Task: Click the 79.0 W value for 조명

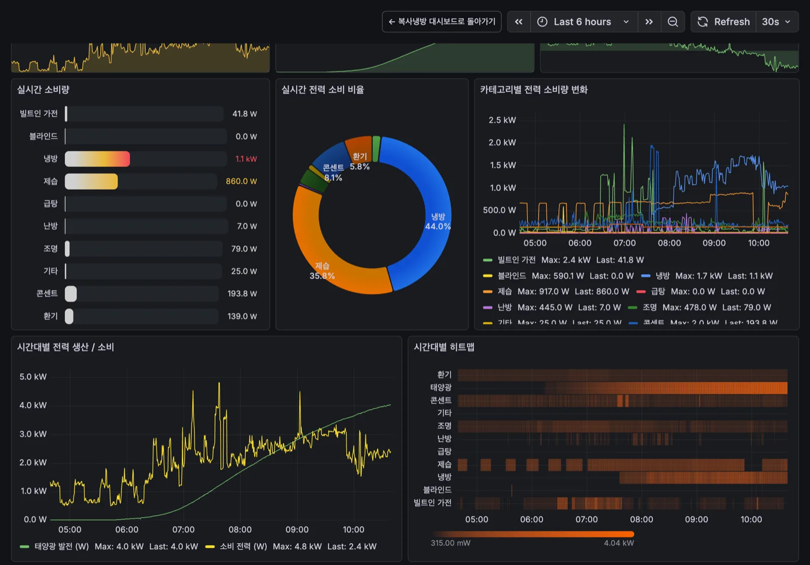Action: pyautogui.click(x=244, y=249)
